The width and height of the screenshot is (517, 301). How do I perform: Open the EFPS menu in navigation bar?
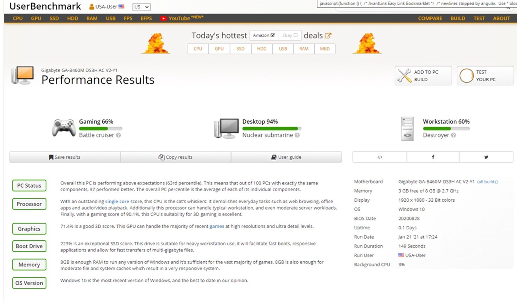pos(146,18)
